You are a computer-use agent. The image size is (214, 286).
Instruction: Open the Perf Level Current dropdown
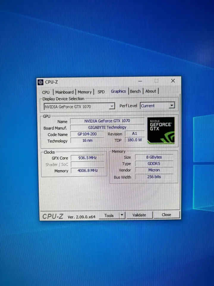click(x=158, y=105)
